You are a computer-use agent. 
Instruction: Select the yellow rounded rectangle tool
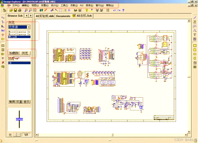point(195,50)
